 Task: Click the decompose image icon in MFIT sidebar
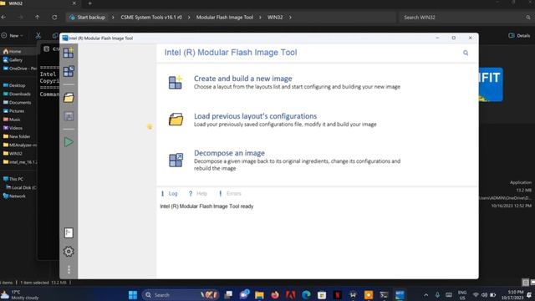(x=69, y=71)
